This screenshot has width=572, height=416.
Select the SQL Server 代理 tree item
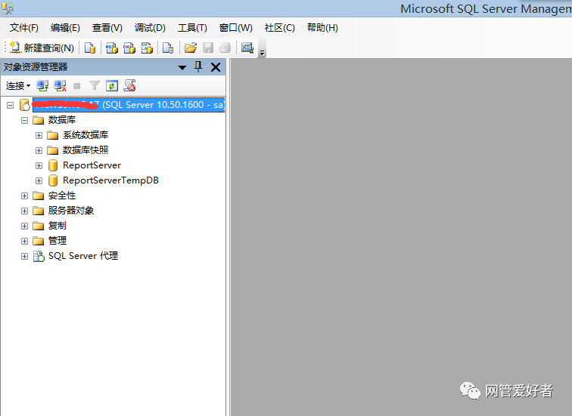click(83, 256)
